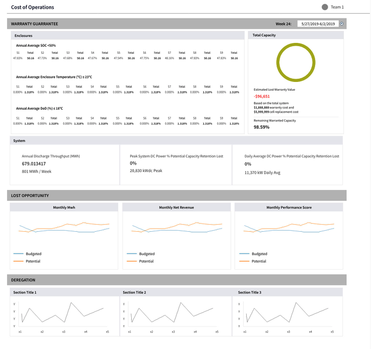Click the LOST OPPORTUNITY section header
The image size is (371, 349).
tap(30, 195)
